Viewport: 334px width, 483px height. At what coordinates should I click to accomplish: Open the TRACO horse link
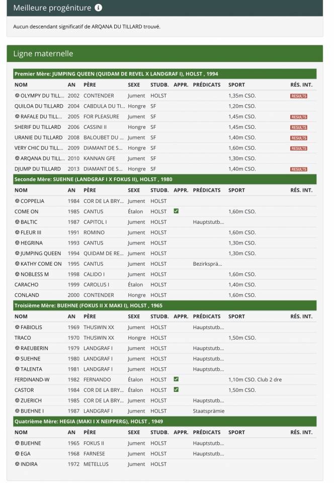[23, 338]
